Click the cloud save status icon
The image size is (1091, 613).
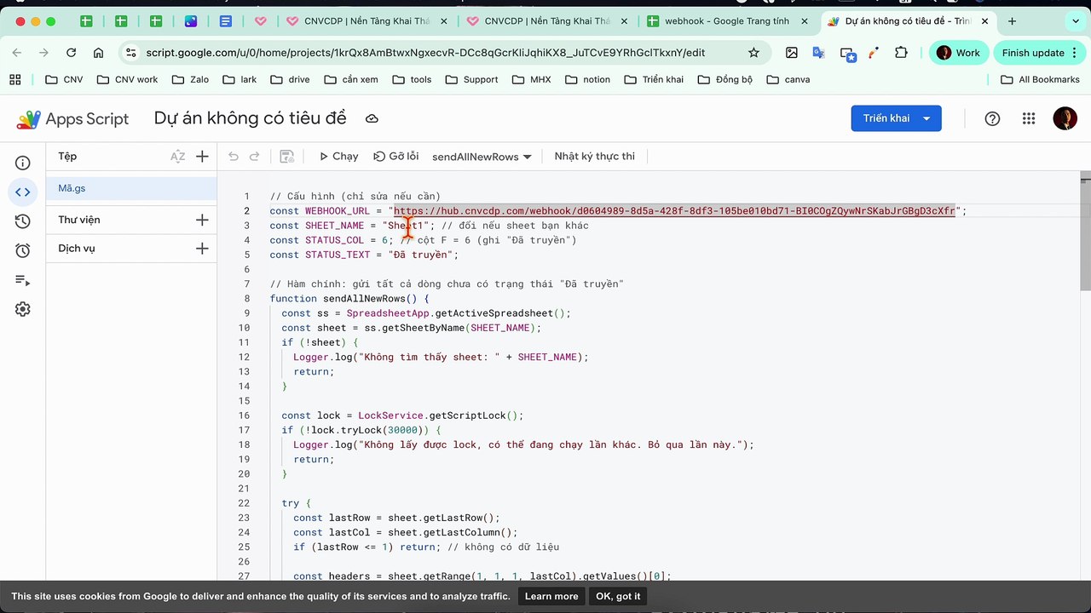372,118
